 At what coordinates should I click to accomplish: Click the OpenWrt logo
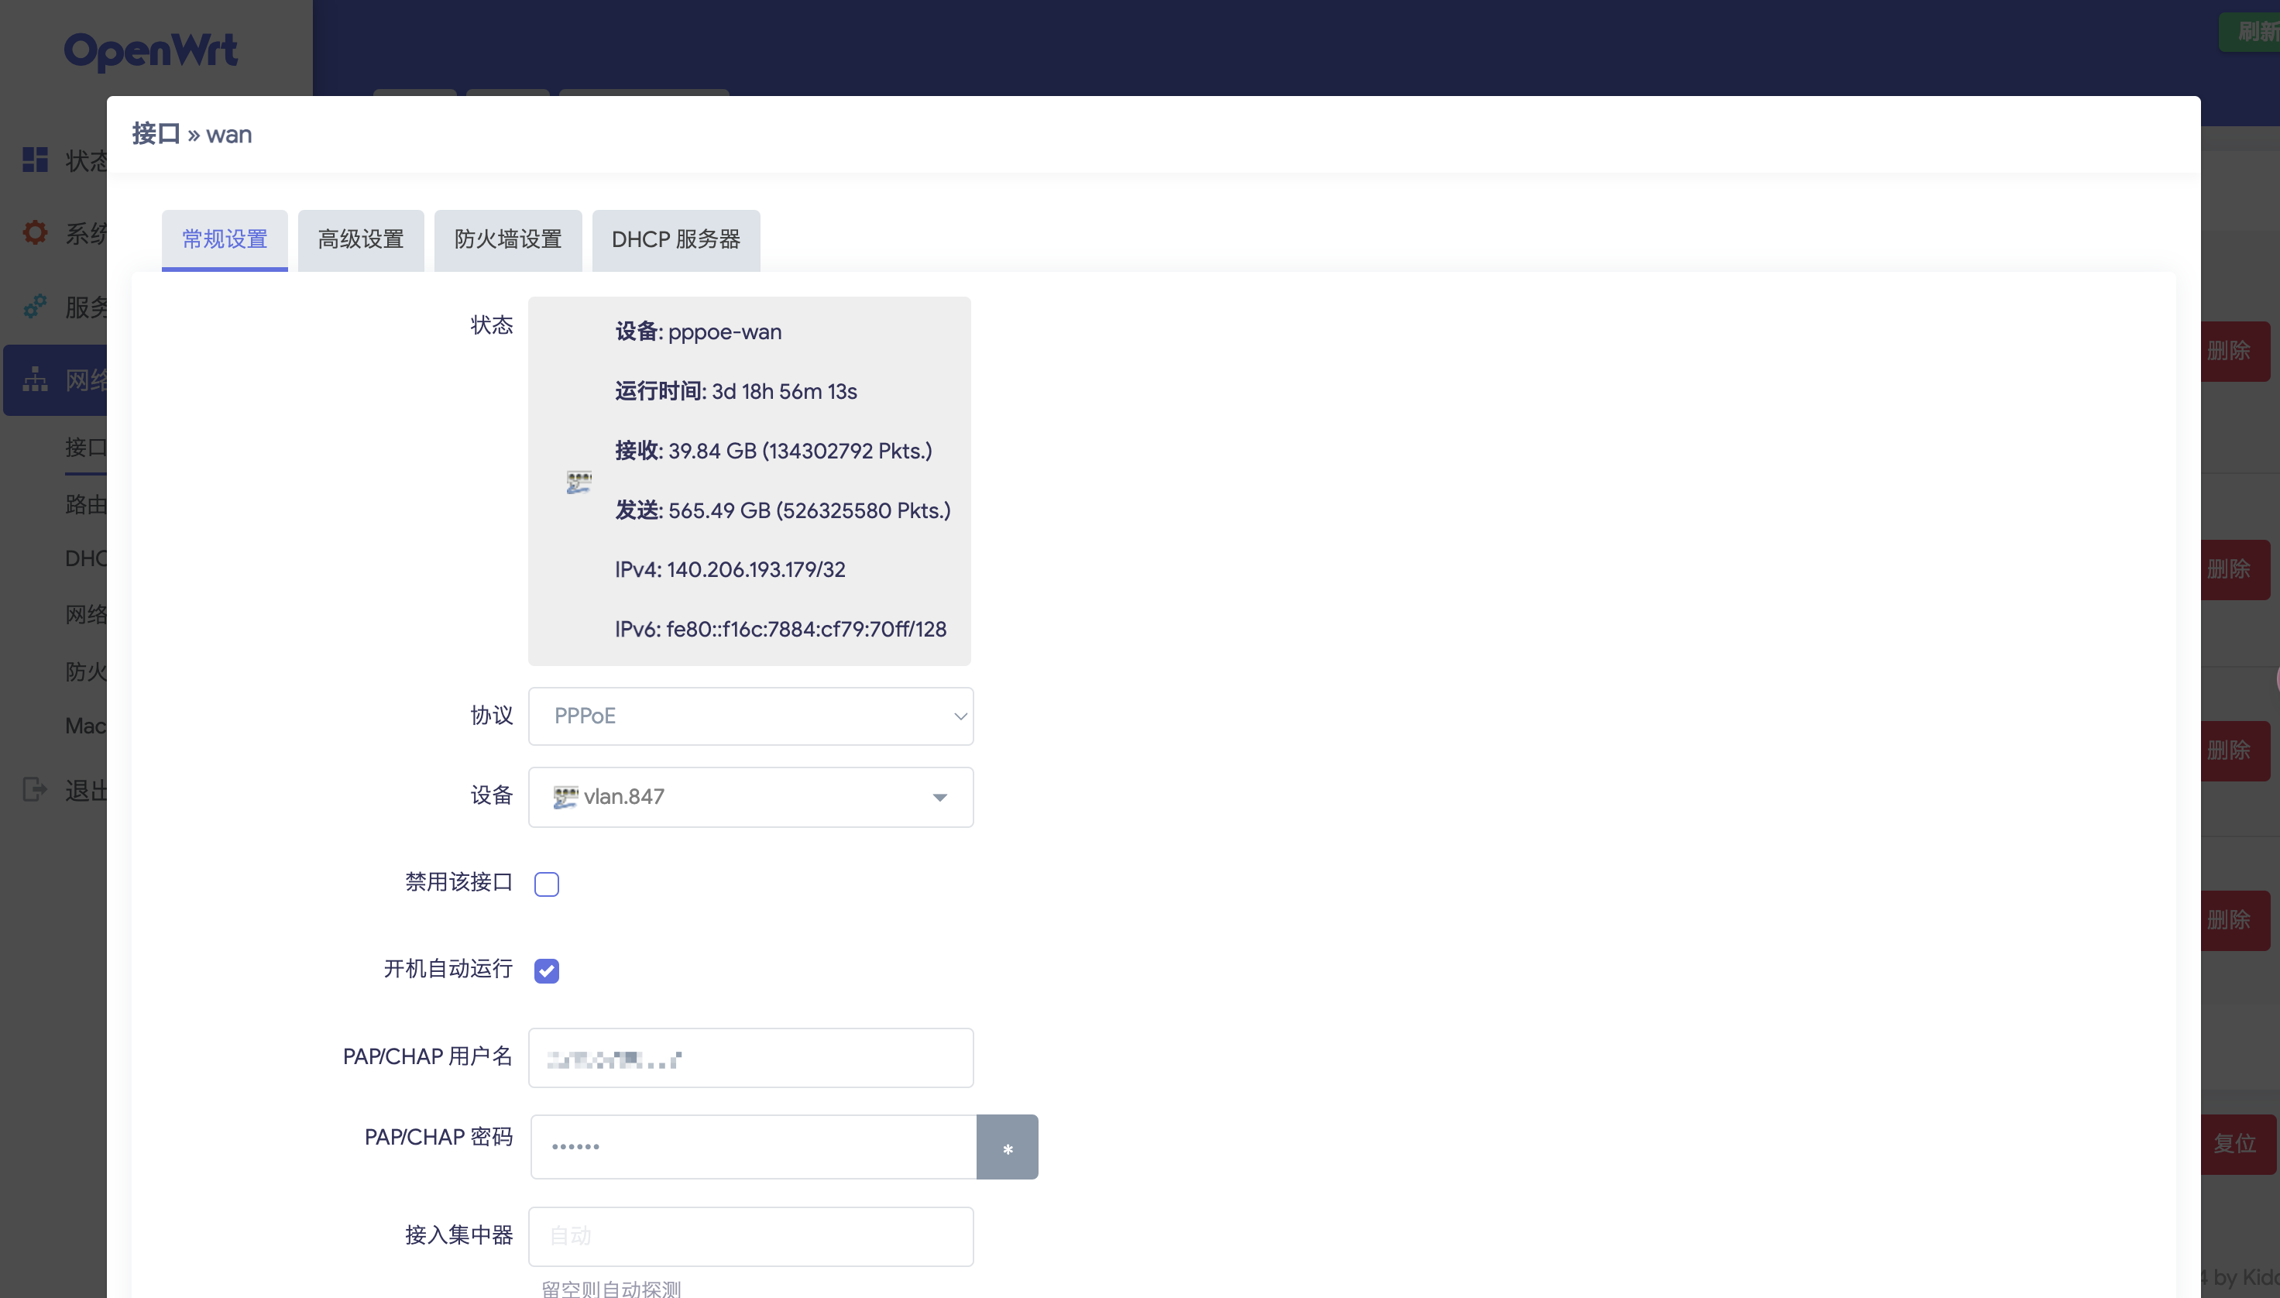151,51
